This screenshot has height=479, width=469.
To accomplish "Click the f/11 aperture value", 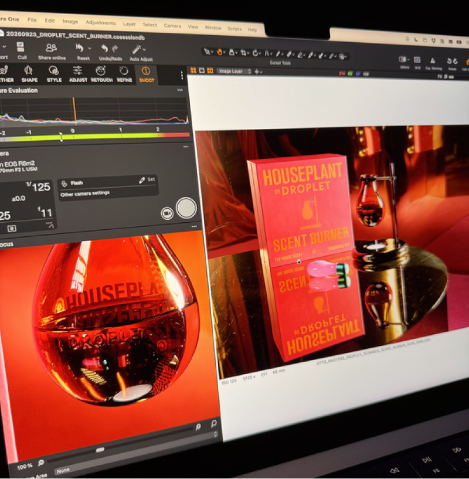I will [45, 212].
